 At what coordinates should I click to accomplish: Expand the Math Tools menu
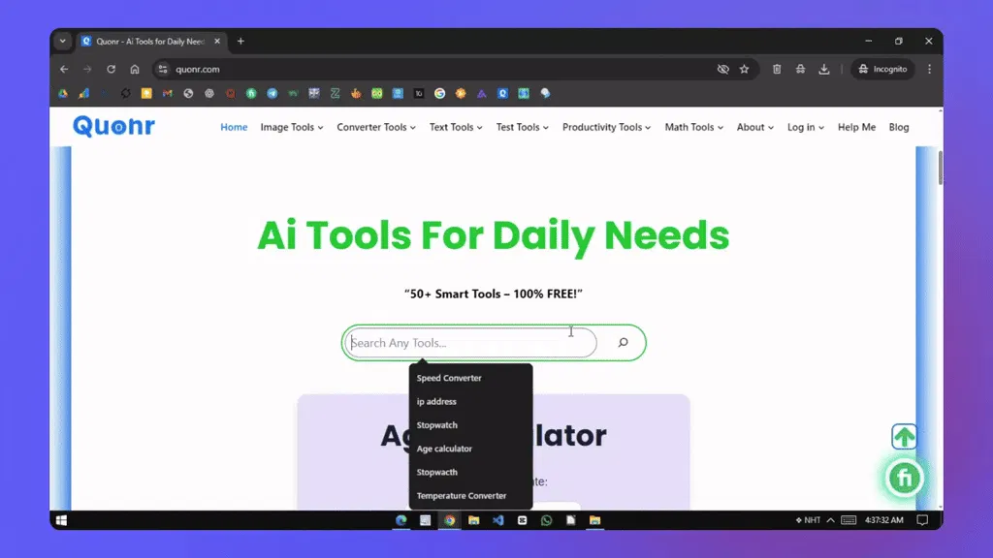pyautogui.click(x=693, y=127)
